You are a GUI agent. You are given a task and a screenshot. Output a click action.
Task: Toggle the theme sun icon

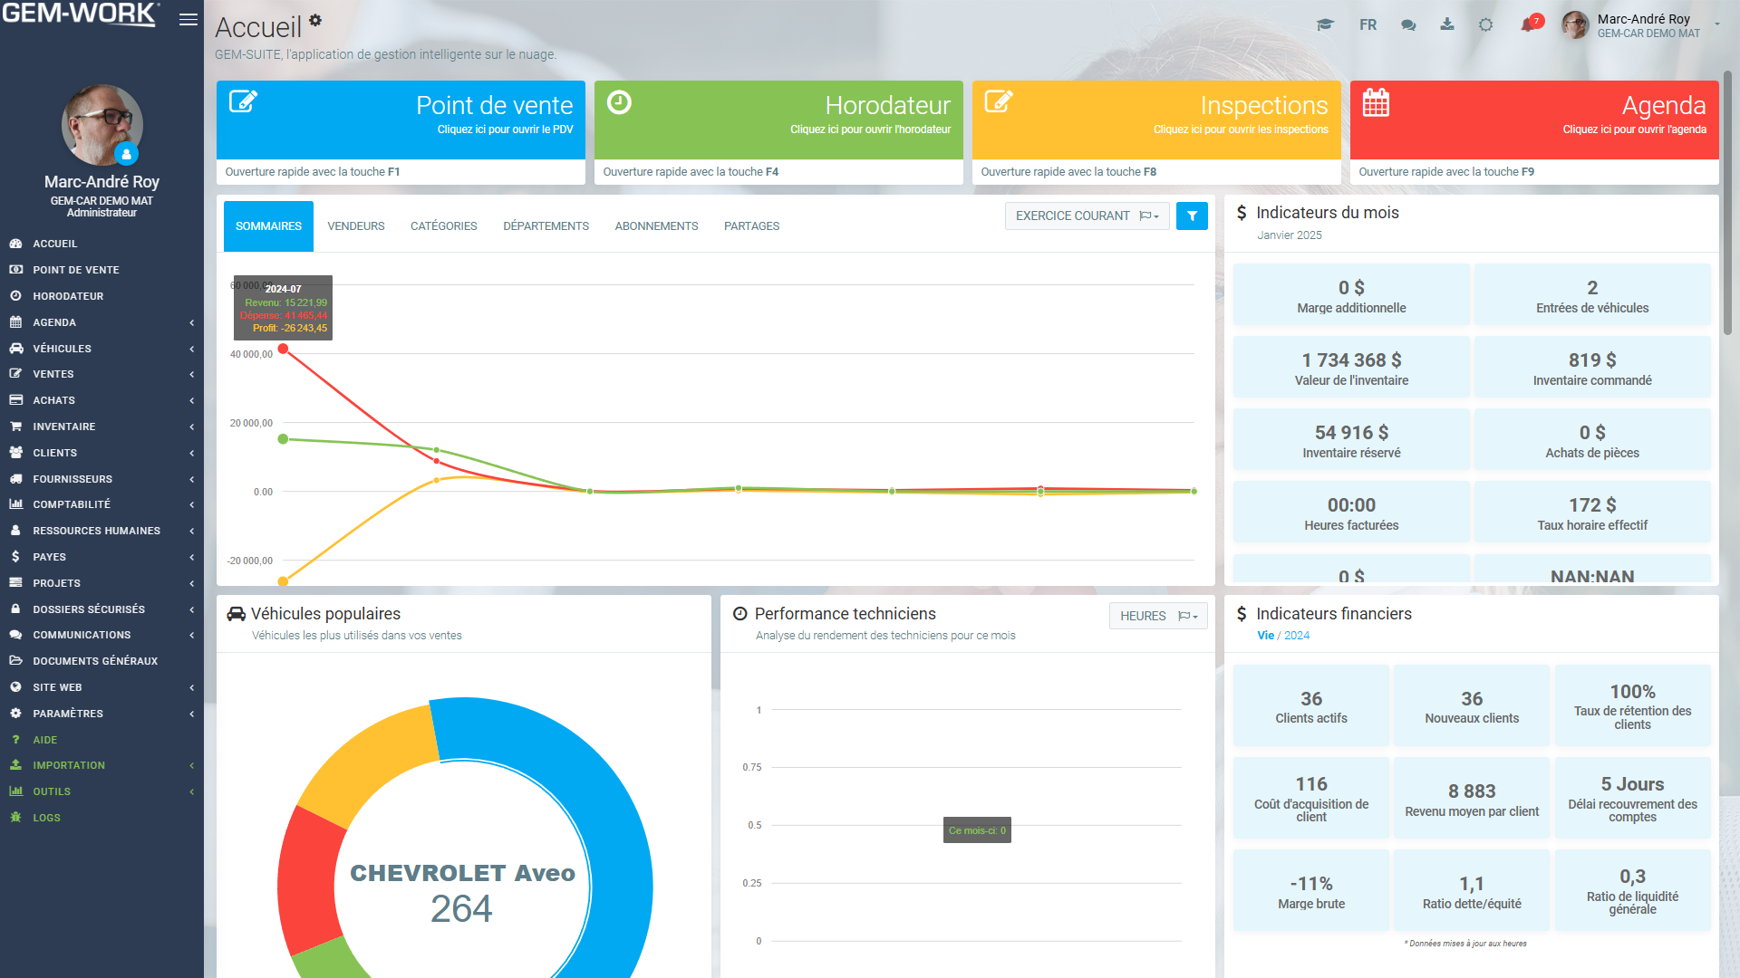click(x=1486, y=25)
